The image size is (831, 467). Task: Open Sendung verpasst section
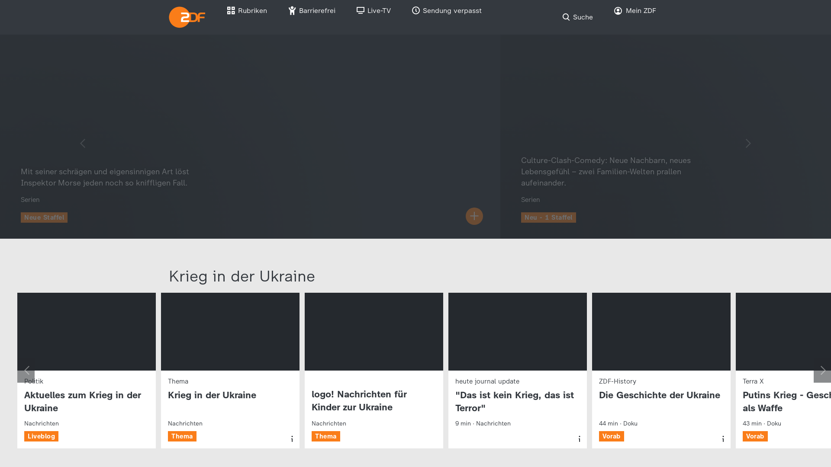pos(447,11)
